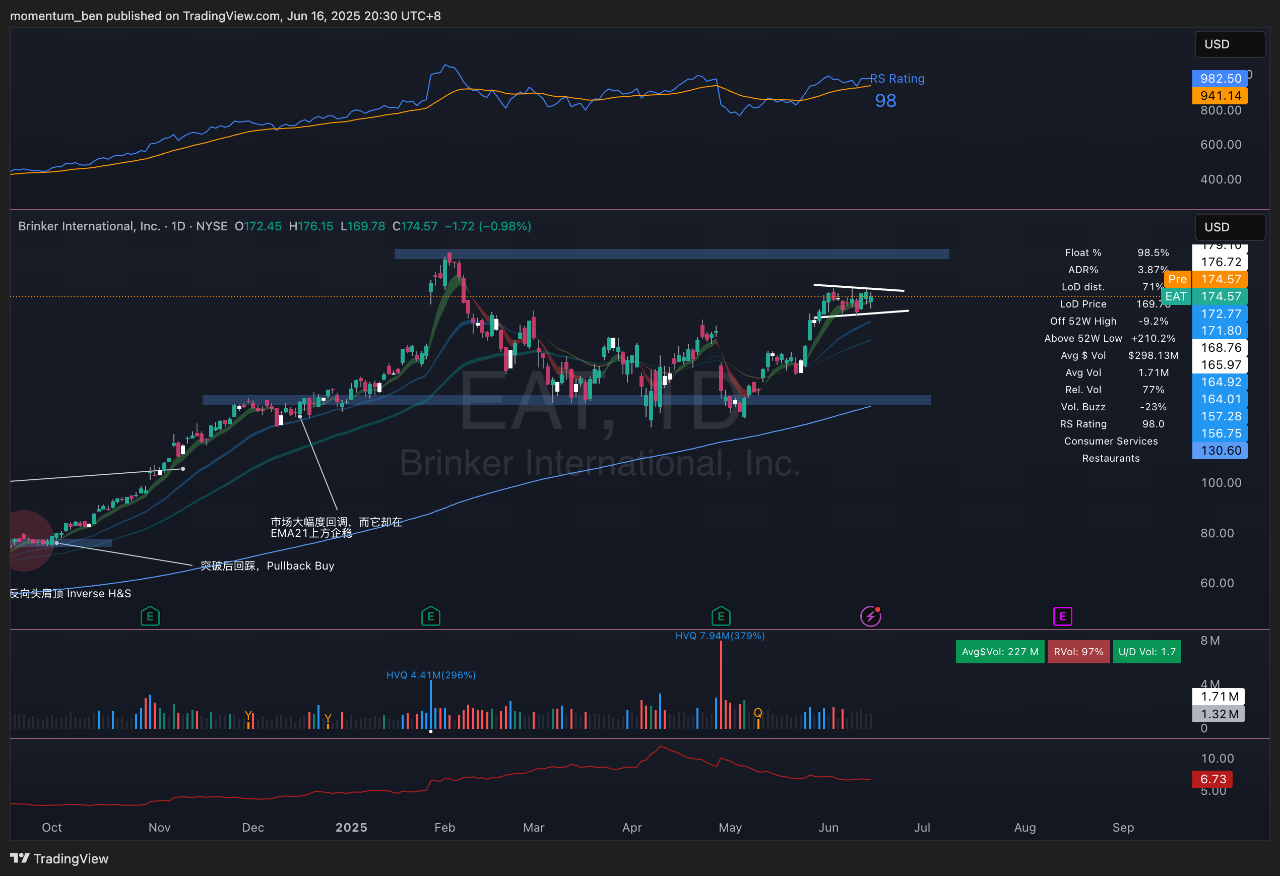Click the HVQ 7.94M(379%) volume label
Screen dimensions: 1280x876
click(x=720, y=636)
